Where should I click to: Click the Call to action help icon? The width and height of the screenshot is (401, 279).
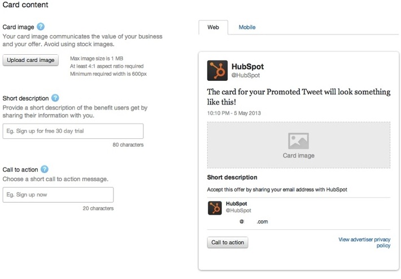[x=45, y=169]
